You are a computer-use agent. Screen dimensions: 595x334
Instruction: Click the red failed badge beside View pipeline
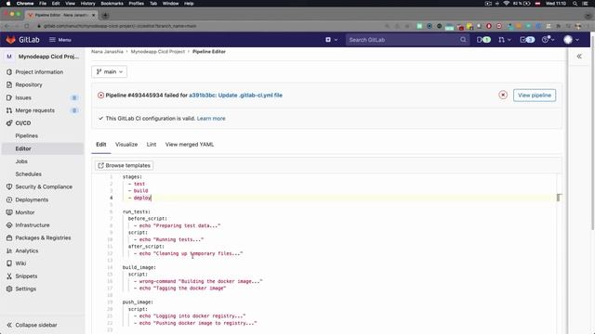pos(503,95)
